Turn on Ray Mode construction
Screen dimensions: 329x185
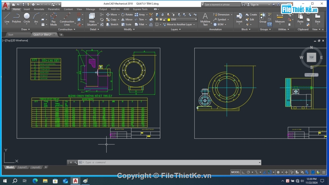pyautogui.click(x=53, y=19)
